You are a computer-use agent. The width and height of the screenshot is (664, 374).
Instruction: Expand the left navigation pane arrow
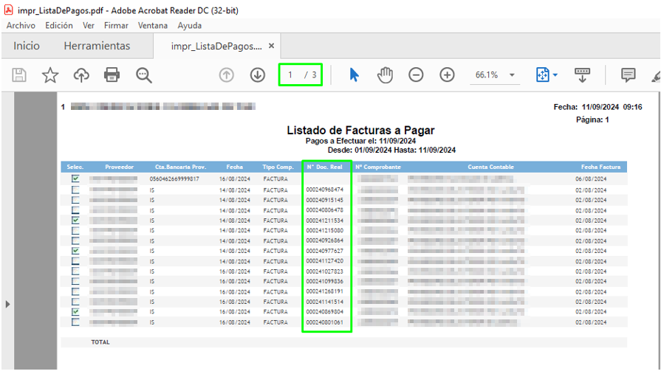[x=7, y=304]
